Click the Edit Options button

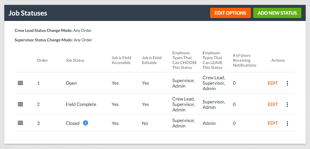coord(230,13)
